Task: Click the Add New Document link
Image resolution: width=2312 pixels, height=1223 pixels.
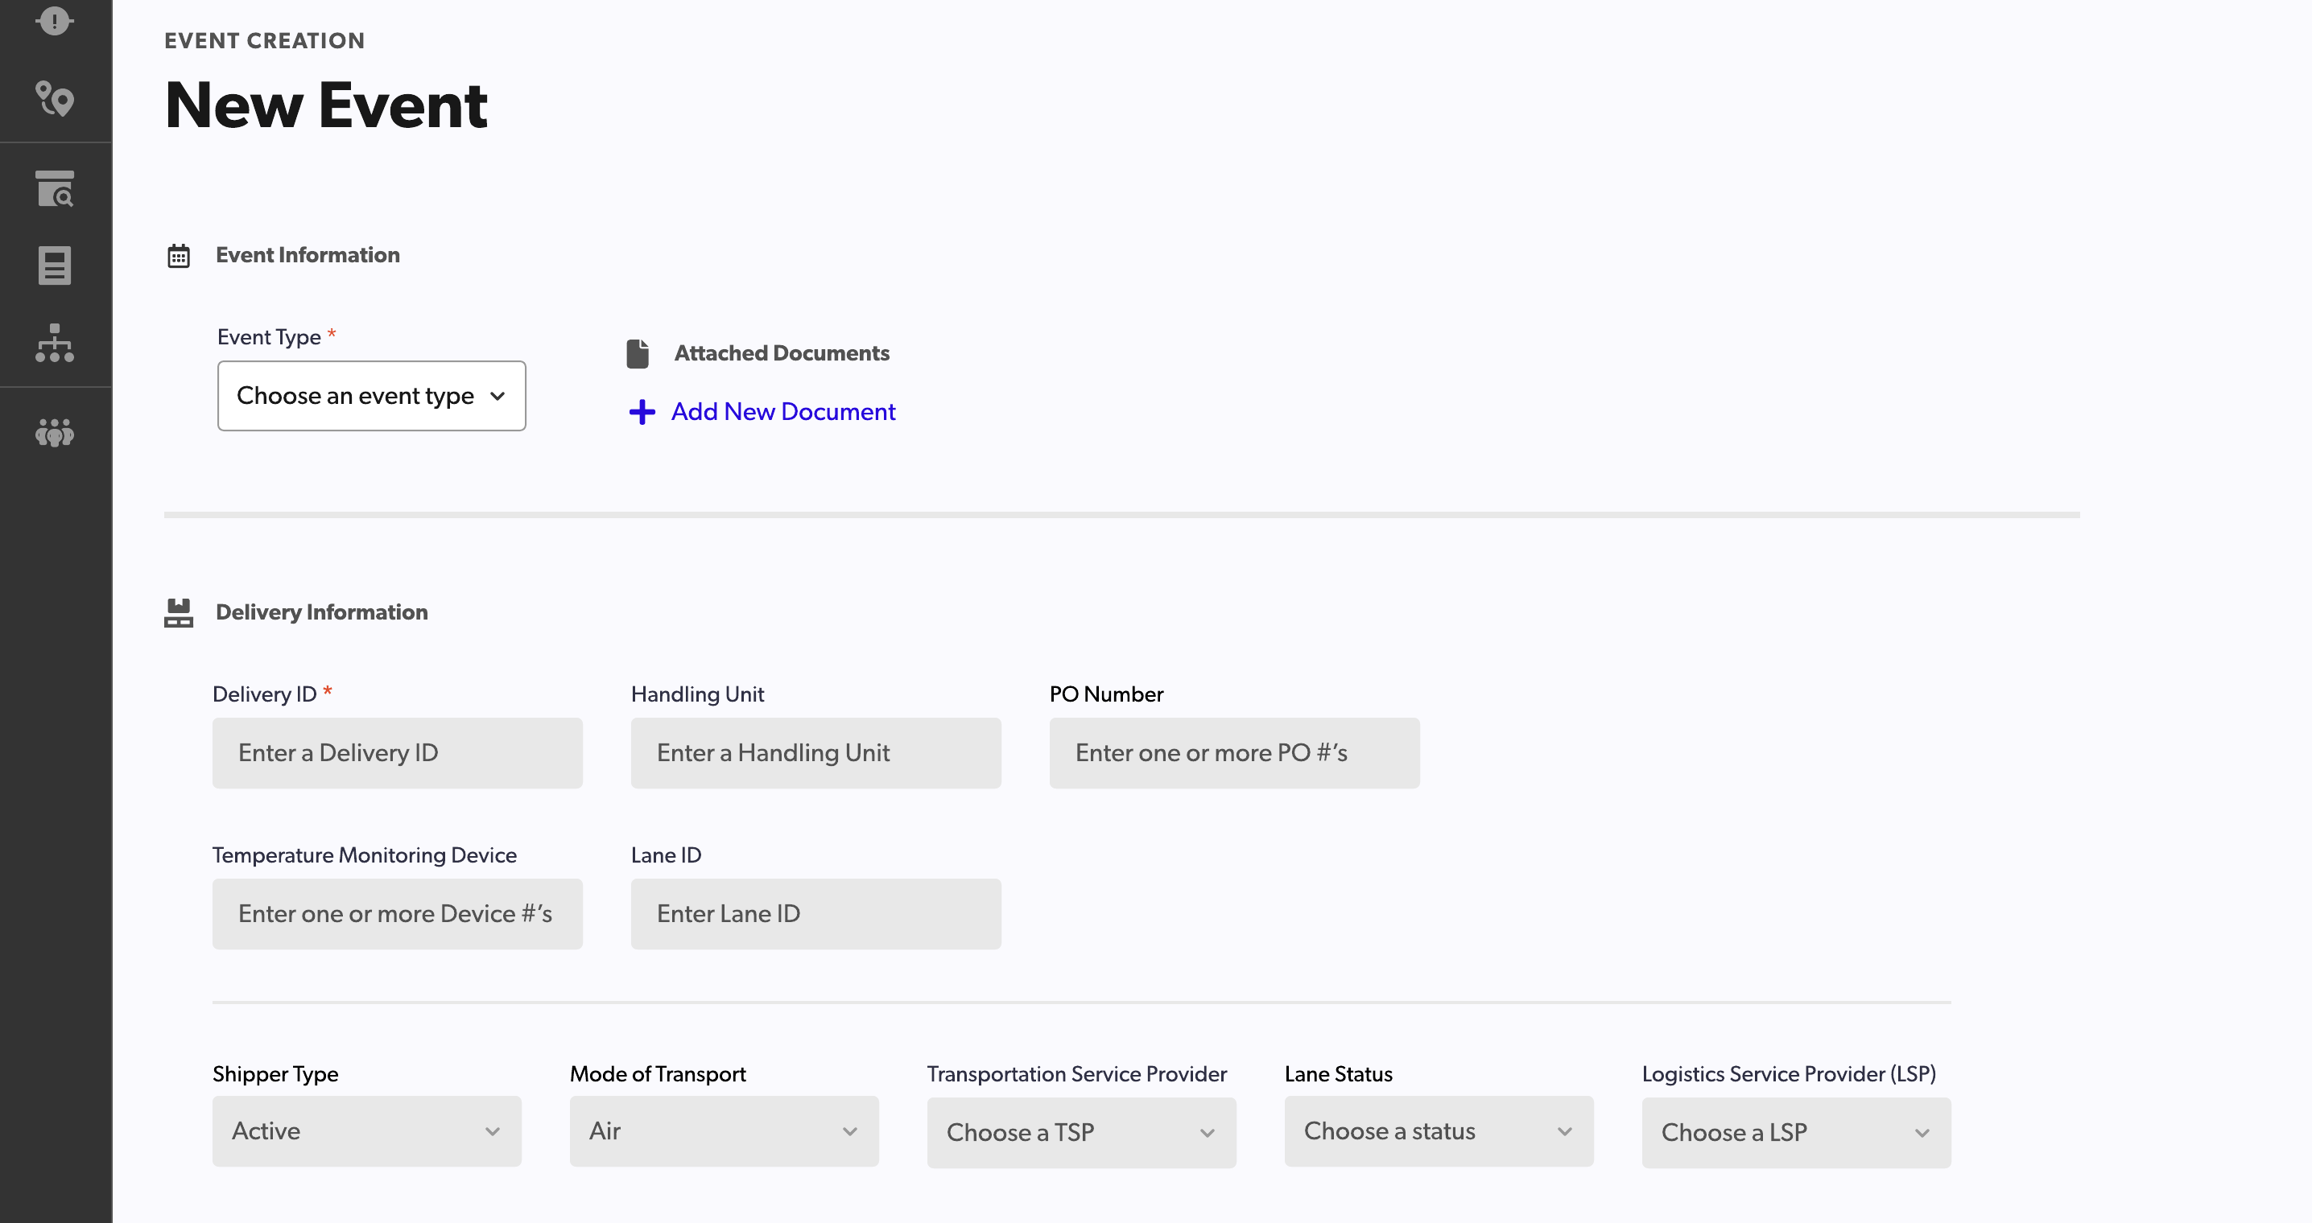Action: pyautogui.click(x=782, y=412)
